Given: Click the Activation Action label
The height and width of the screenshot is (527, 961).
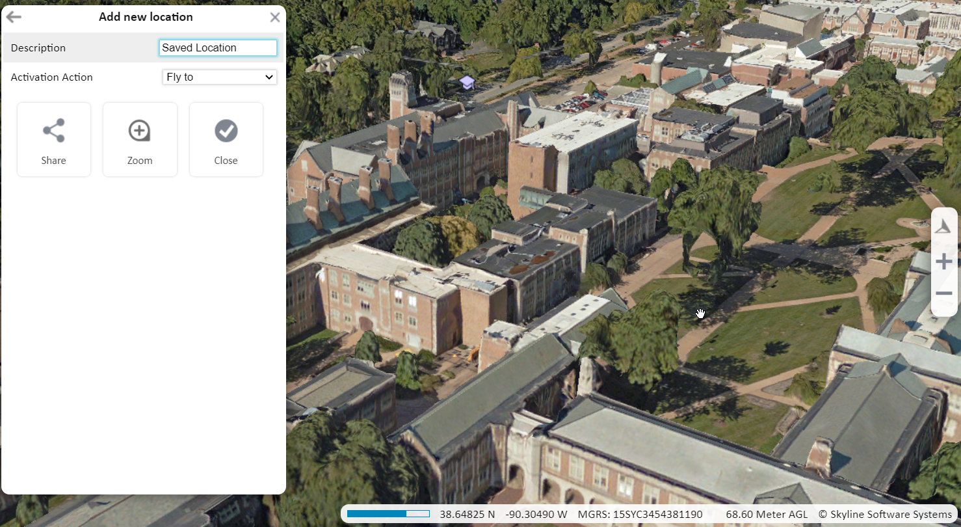Looking at the screenshot, I should pos(52,77).
